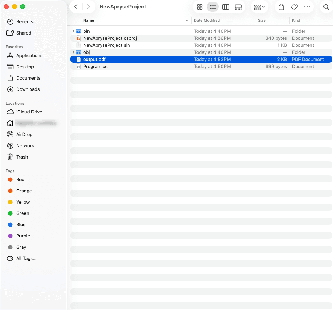The width and height of the screenshot is (333, 310).
Task: Sort by Date Modified column
Action: click(207, 20)
